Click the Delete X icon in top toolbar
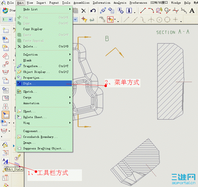 coord(83,11)
